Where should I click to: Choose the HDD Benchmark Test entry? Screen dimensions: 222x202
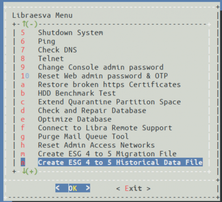click(77, 93)
